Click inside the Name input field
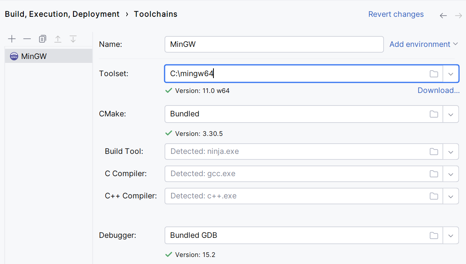Screen dimensions: 466x264 pyautogui.click(x=274, y=44)
